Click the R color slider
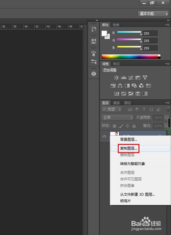171x235 pixels. pos(129,32)
